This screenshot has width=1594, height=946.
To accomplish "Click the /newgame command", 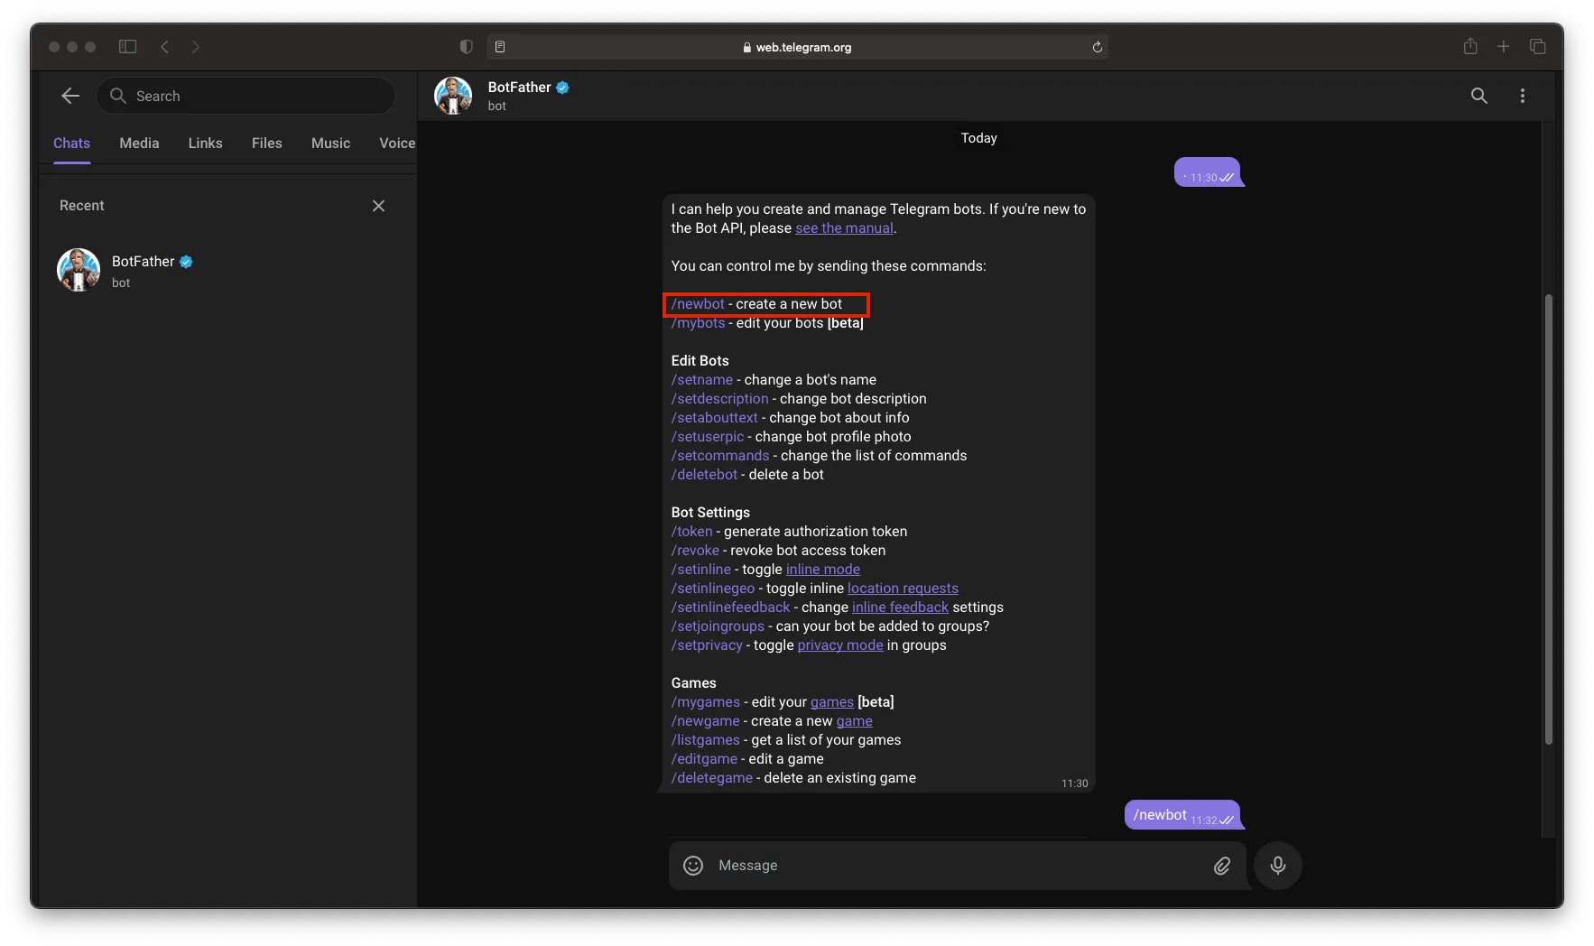I will click(x=705, y=721).
